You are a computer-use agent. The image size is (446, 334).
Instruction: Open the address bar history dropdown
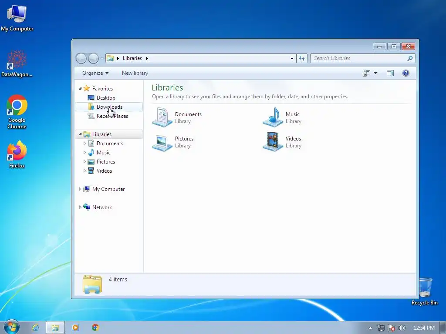(x=292, y=58)
